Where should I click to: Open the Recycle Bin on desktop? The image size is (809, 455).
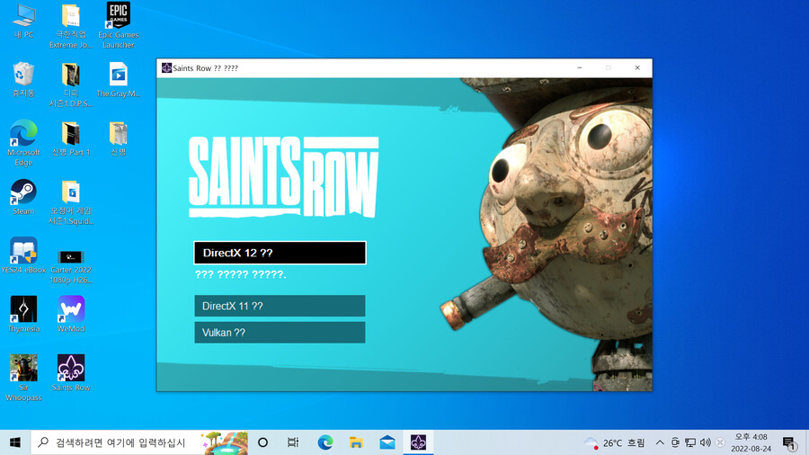pos(23,76)
